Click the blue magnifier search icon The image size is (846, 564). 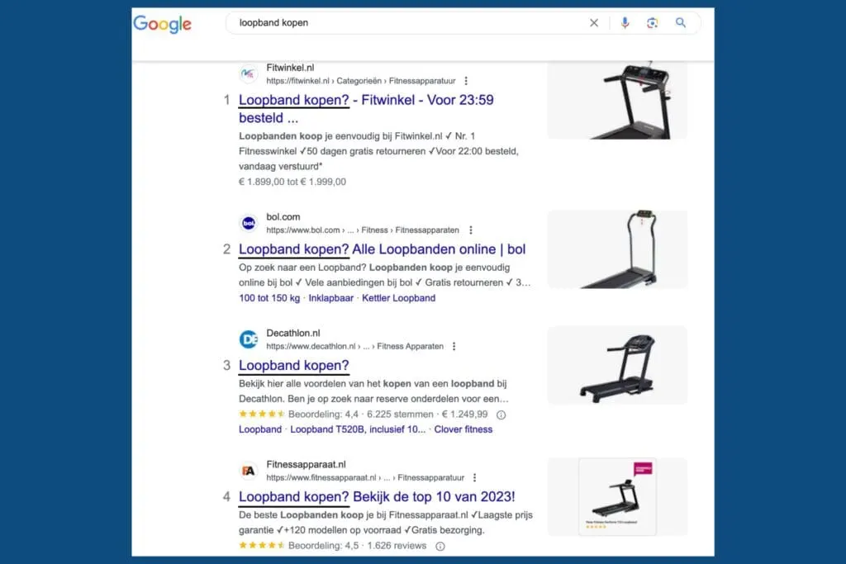[x=681, y=22]
